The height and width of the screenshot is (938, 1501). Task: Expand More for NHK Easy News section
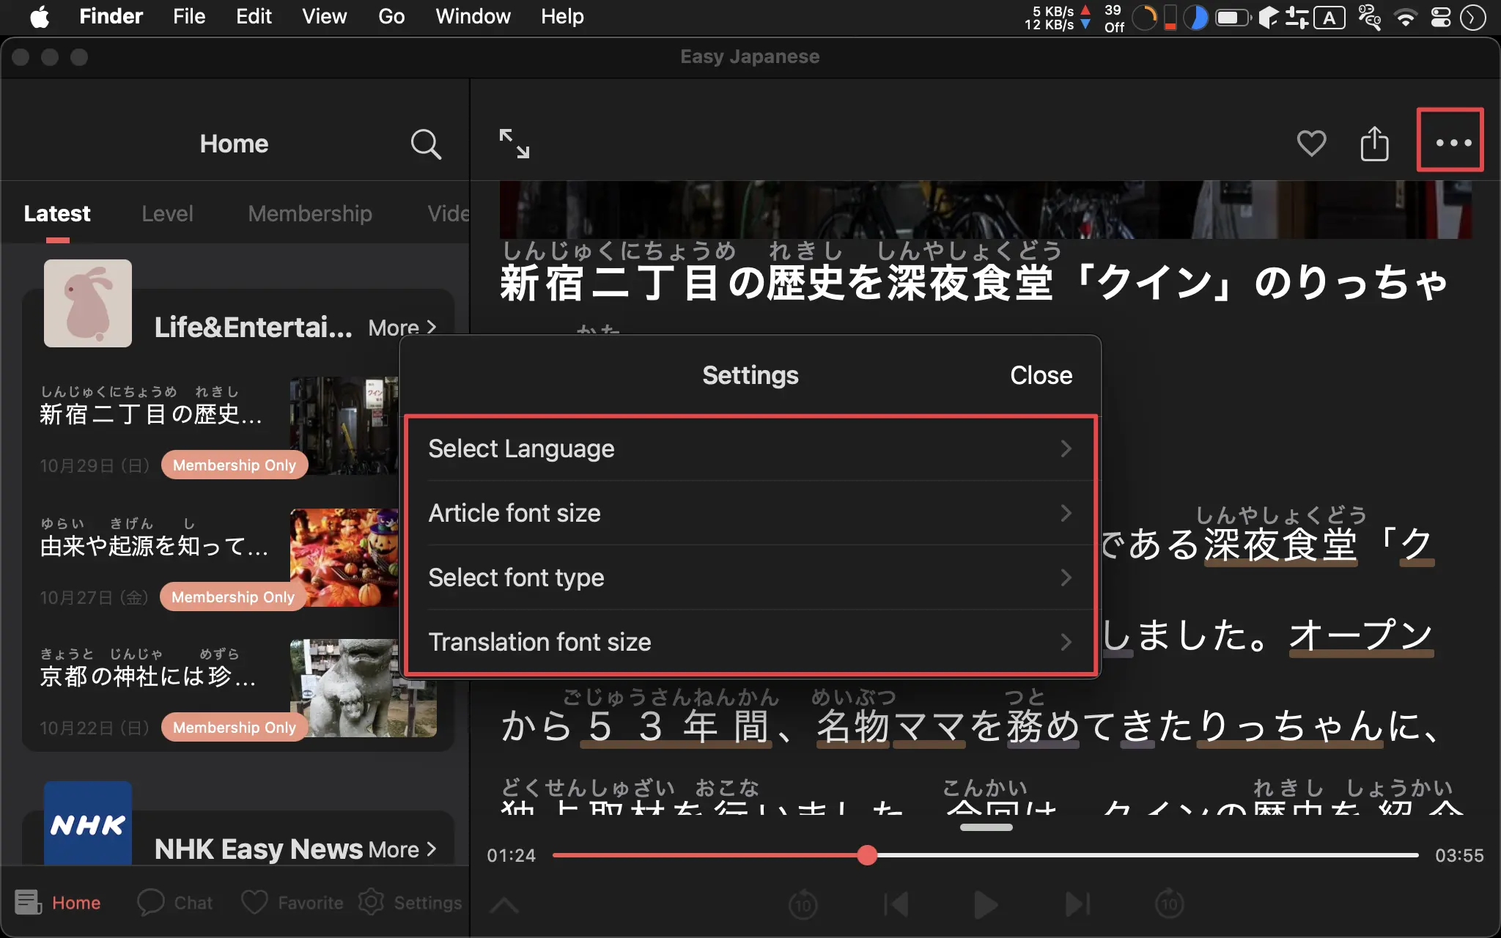[x=402, y=849]
